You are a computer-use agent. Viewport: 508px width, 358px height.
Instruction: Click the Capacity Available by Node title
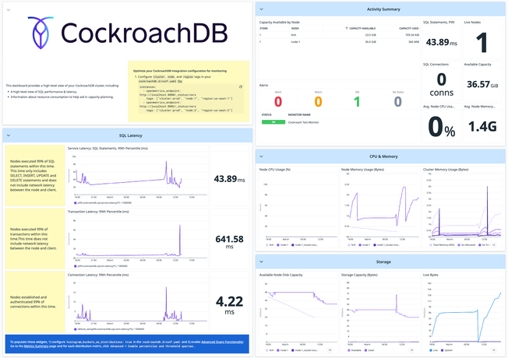click(279, 23)
